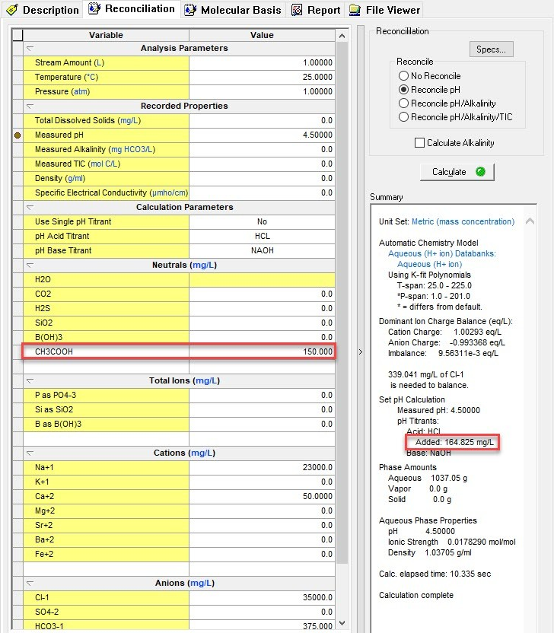Collapse the summary Unit Set chevron

coord(530,221)
